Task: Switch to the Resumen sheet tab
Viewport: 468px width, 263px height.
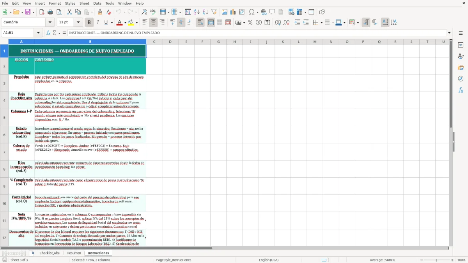Action: pos(74,253)
